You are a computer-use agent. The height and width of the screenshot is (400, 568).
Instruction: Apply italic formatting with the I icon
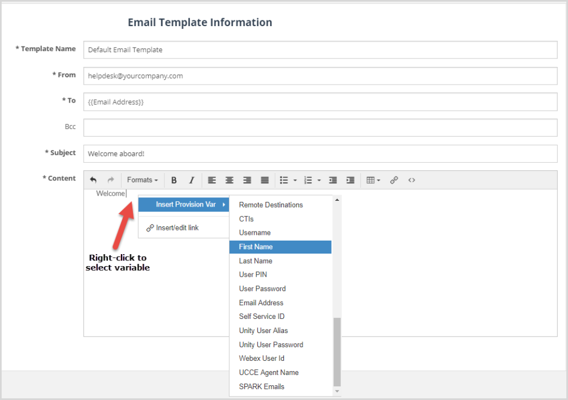tap(191, 180)
